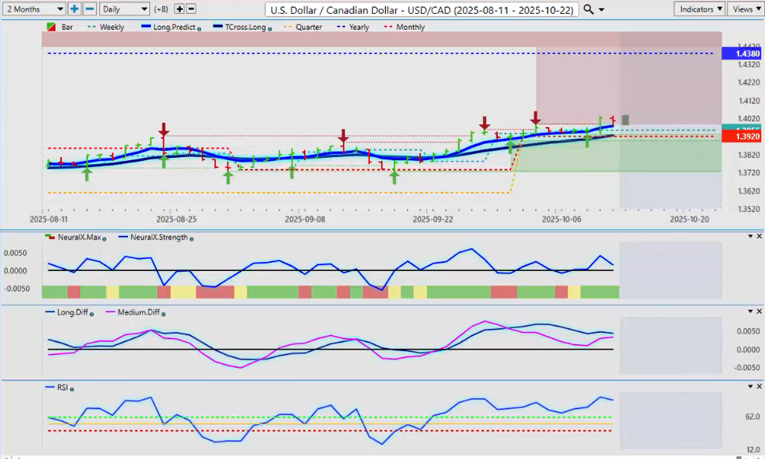Click the Medium.Diff legend label
765x459 pixels.
(x=139, y=312)
